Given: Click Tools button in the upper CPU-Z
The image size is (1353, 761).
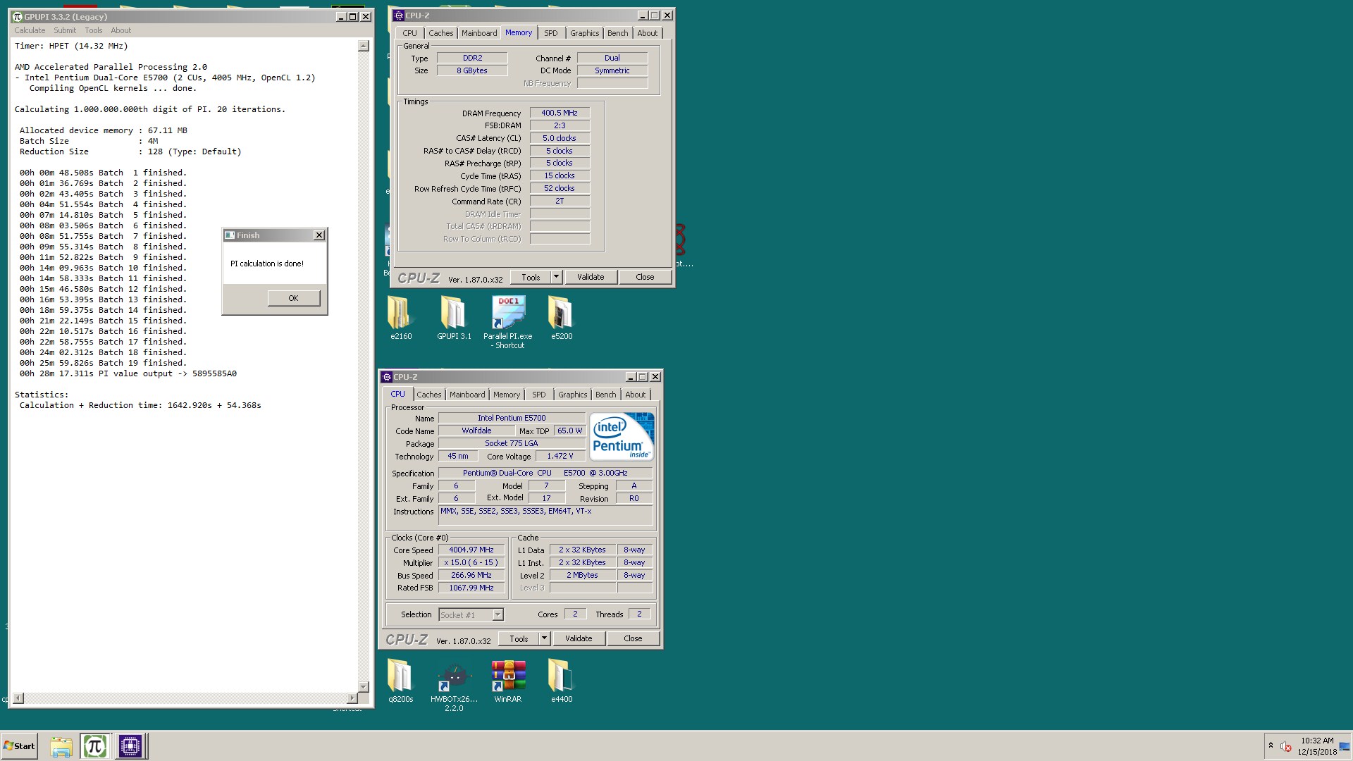Looking at the screenshot, I should tap(531, 277).
